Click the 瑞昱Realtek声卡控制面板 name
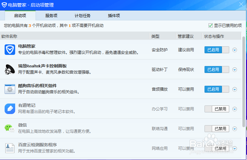This screenshot has height=160, width=247. (x=42, y=66)
